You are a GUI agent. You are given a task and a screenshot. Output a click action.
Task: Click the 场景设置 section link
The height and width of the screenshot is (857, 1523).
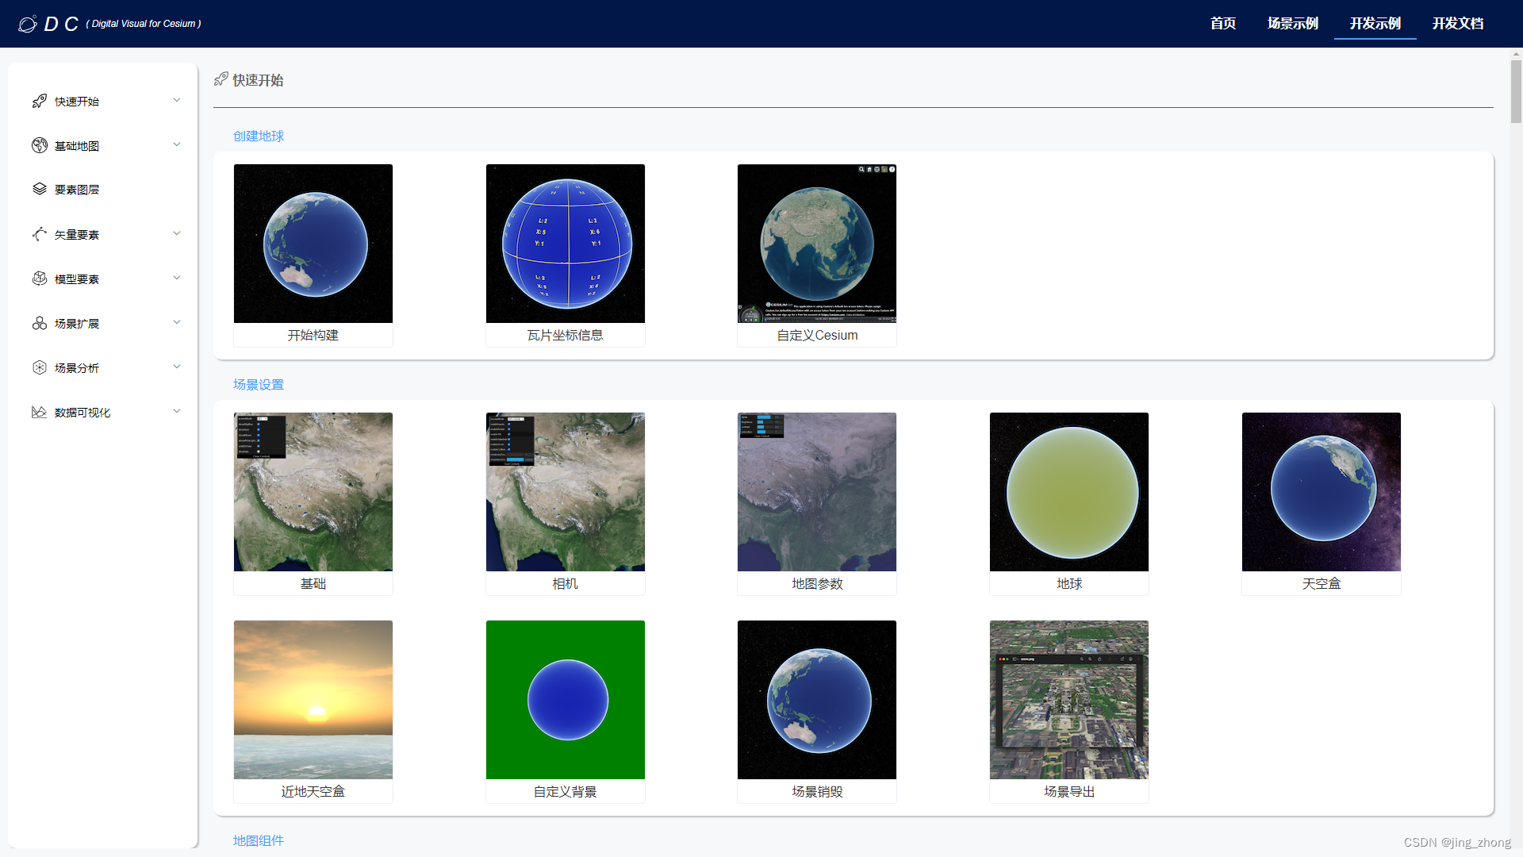[x=258, y=384]
